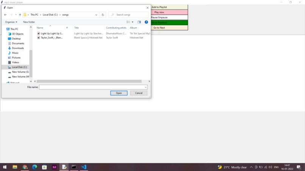The width and height of the screenshot is (305, 171).
Task: Expand the File name combo dropdown
Action: 145,87
